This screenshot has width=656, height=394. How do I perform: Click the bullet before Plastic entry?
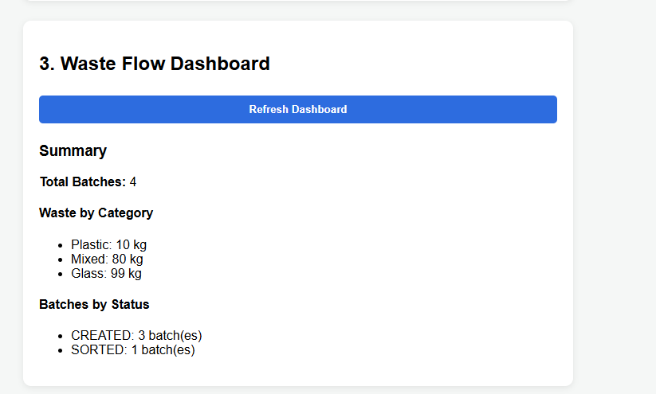coord(61,246)
